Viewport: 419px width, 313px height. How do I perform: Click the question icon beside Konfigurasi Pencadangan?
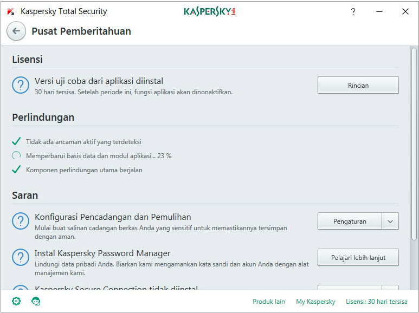[21, 221]
